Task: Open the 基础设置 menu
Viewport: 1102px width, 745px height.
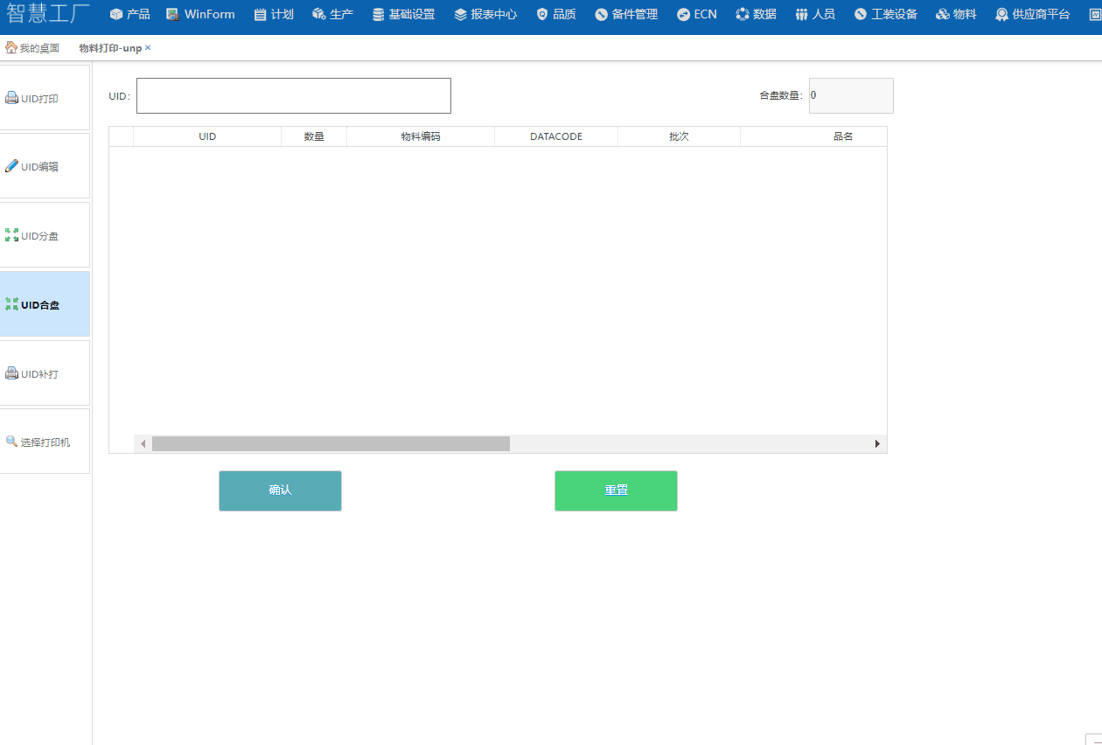Action: pyautogui.click(x=403, y=15)
